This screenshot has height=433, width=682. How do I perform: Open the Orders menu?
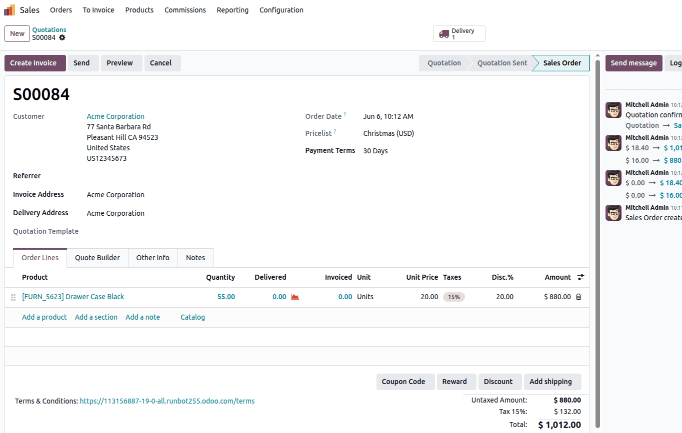pyautogui.click(x=61, y=10)
